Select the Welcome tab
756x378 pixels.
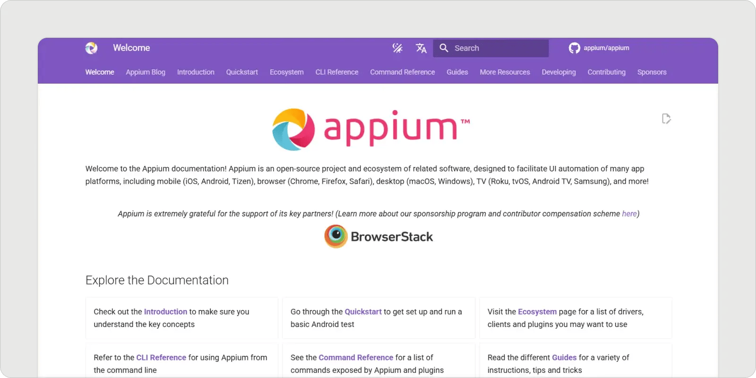[x=100, y=72]
